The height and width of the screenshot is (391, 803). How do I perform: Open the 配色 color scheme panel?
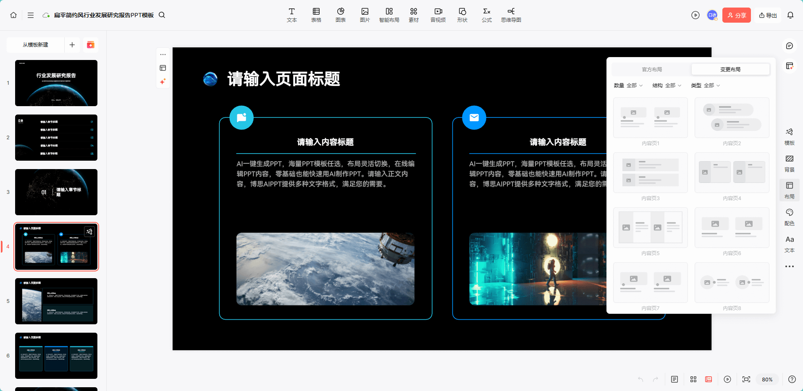tap(790, 217)
